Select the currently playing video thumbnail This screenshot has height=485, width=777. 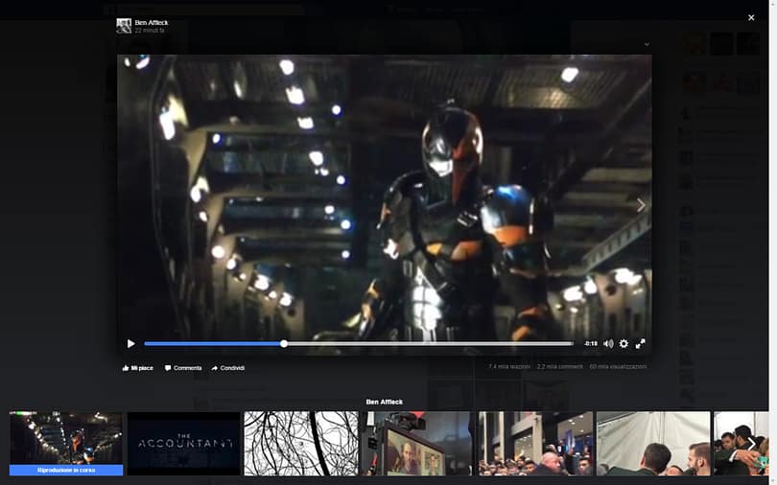(66, 444)
